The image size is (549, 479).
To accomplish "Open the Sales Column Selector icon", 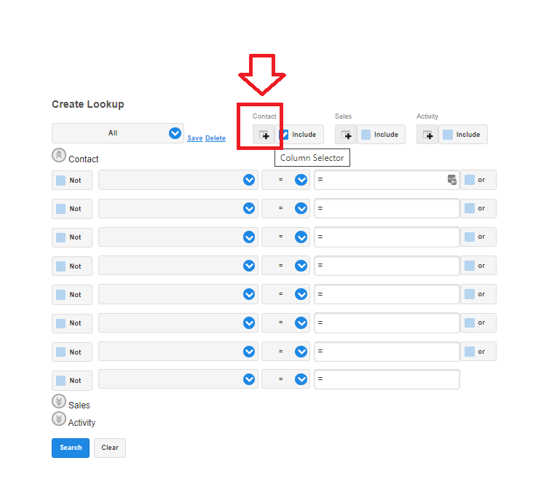I will 346,135.
